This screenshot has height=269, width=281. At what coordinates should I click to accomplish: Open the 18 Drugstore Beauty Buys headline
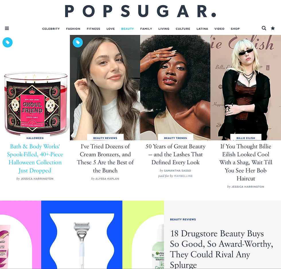221,249
